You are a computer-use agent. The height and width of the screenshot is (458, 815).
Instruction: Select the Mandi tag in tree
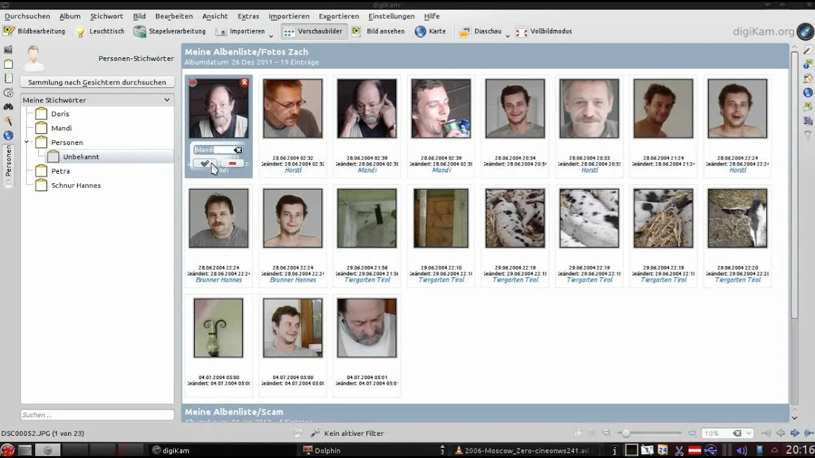tap(61, 128)
